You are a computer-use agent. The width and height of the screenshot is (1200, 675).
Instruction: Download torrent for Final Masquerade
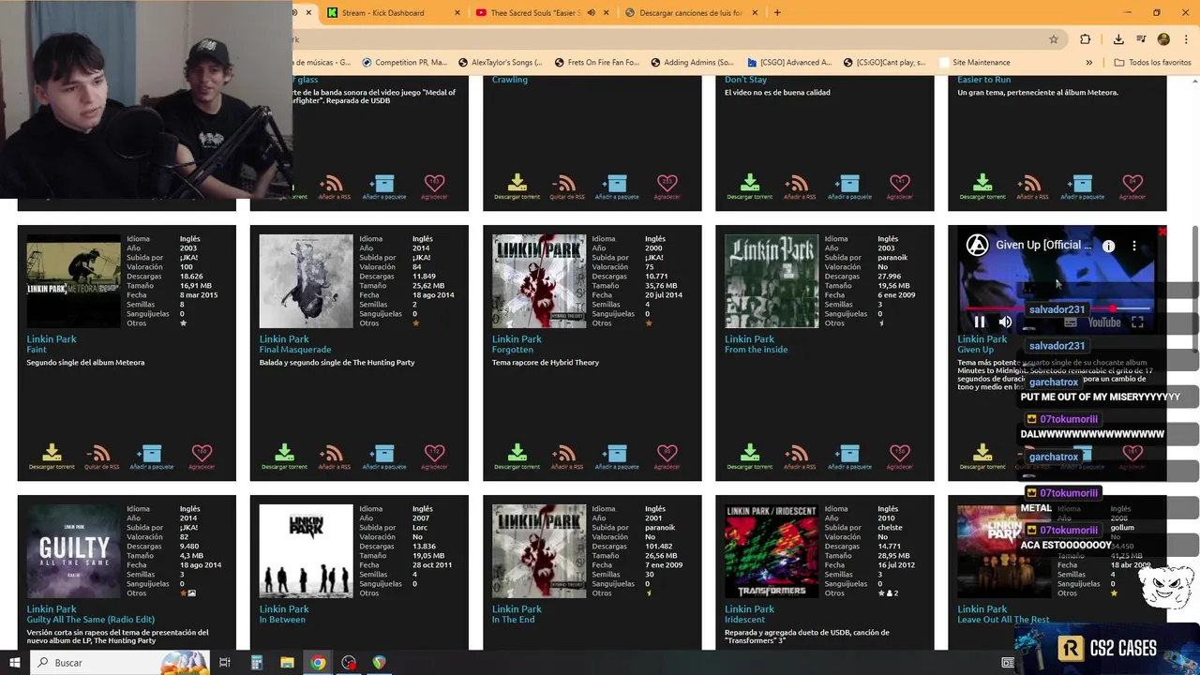pos(284,457)
